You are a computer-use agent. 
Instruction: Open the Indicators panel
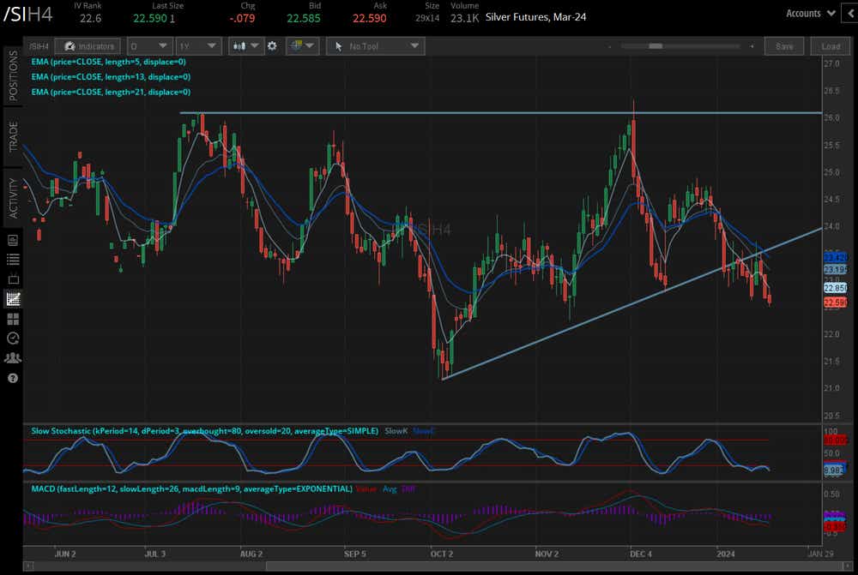[x=87, y=46]
